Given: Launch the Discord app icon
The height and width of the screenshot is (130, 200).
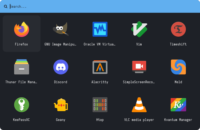Looking at the screenshot, I should pyautogui.click(x=61, y=67).
